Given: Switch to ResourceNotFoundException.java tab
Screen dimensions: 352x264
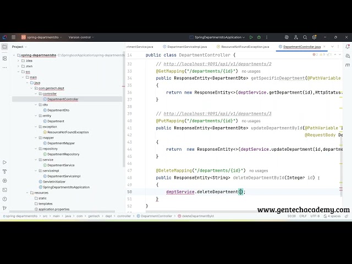Looking at the screenshot, I should click(x=243, y=47).
